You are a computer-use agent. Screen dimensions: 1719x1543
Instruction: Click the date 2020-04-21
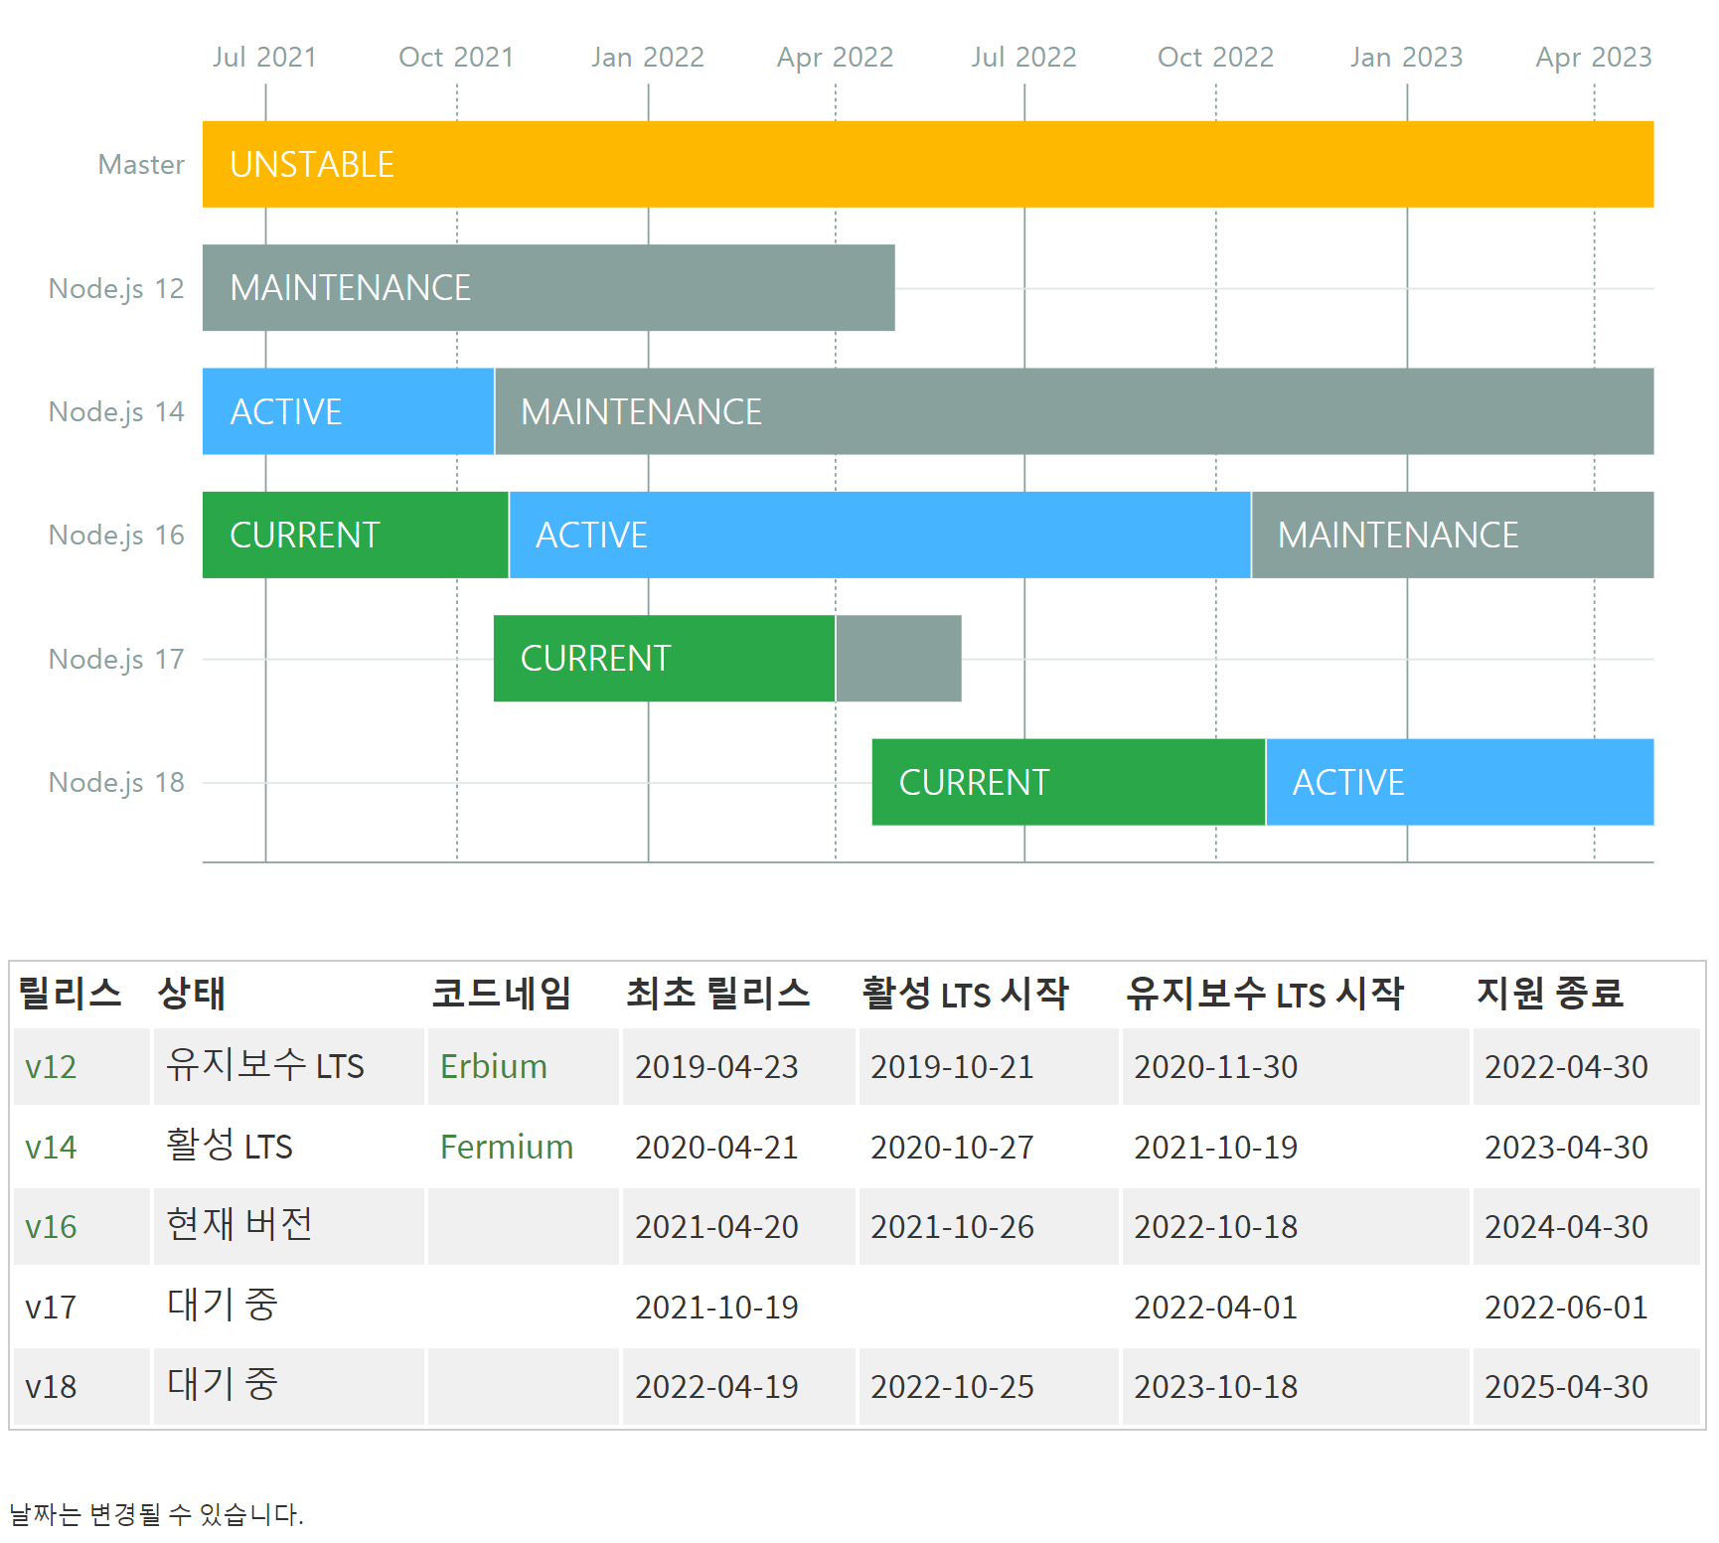[716, 1148]
